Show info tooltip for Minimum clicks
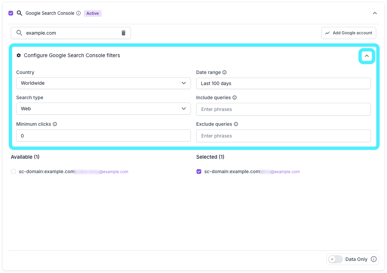Image resolution: width=387 pixels, height=273 pixels. [55, 124]
